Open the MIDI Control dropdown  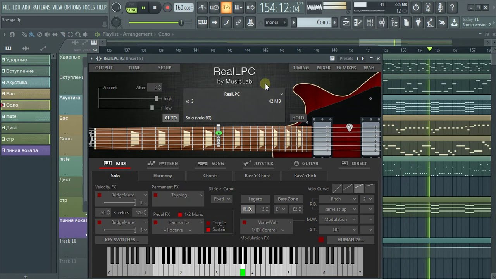coord(267,230)
